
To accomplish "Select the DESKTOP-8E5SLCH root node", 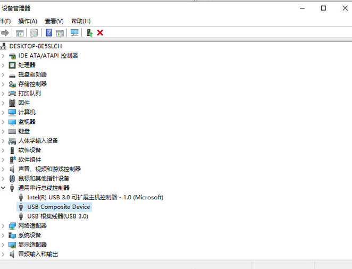I will (35, 46).
